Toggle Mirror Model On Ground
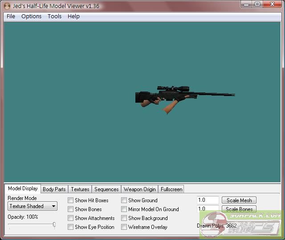This screenshot has width=285, height=240. tap(124, 209)
